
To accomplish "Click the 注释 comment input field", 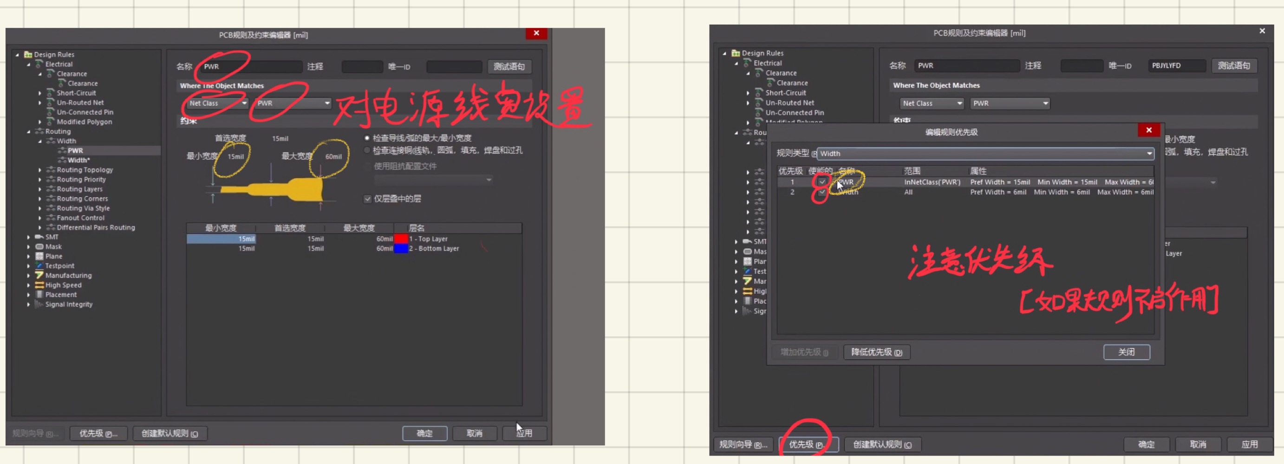I will click(362, 66).
